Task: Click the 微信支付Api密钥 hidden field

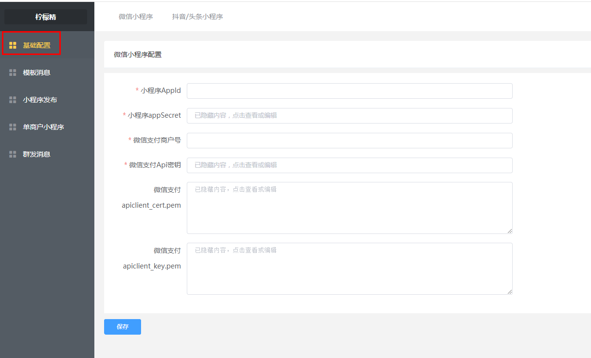Action: click(350, 165)
